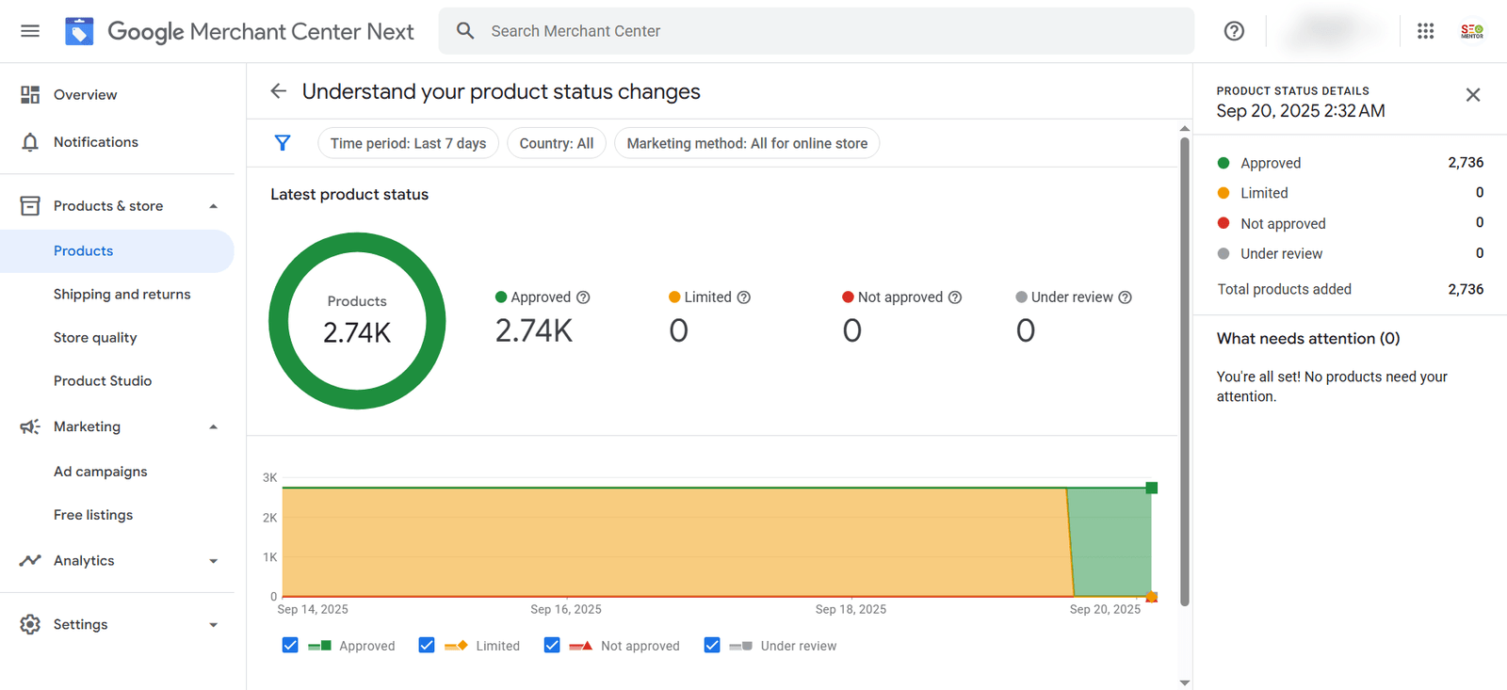Screen dimensions: 1507x690
Task: Disable the Not approved chart series
Action: pyautogui.click(x=552, y=646)
